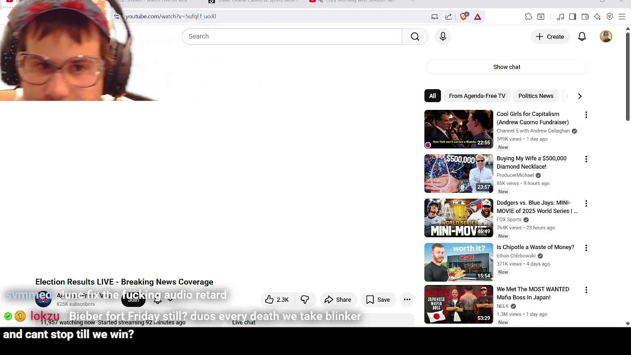Open Cool Girls for Capitalism thumbnail
Screen dimensions: 631x355
coord(458,129)
